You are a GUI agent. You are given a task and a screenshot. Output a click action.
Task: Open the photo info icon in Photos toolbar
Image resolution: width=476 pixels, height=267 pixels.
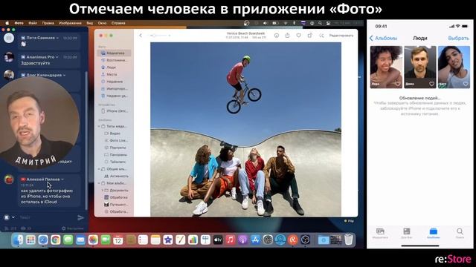coord(277,36)
